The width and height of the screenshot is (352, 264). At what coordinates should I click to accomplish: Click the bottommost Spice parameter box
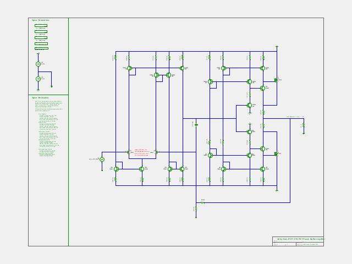point(42,48)
